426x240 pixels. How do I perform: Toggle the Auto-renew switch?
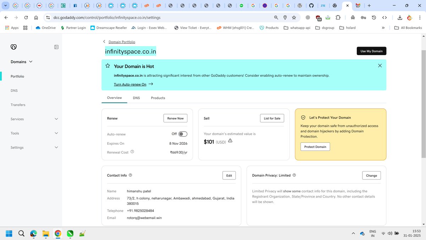183,134
